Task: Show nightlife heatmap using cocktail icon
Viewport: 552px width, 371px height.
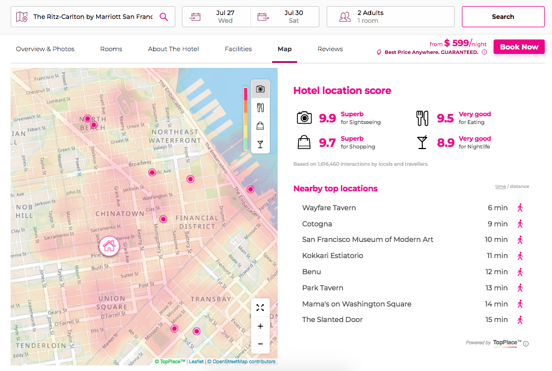Action: [x=260, y=144]
